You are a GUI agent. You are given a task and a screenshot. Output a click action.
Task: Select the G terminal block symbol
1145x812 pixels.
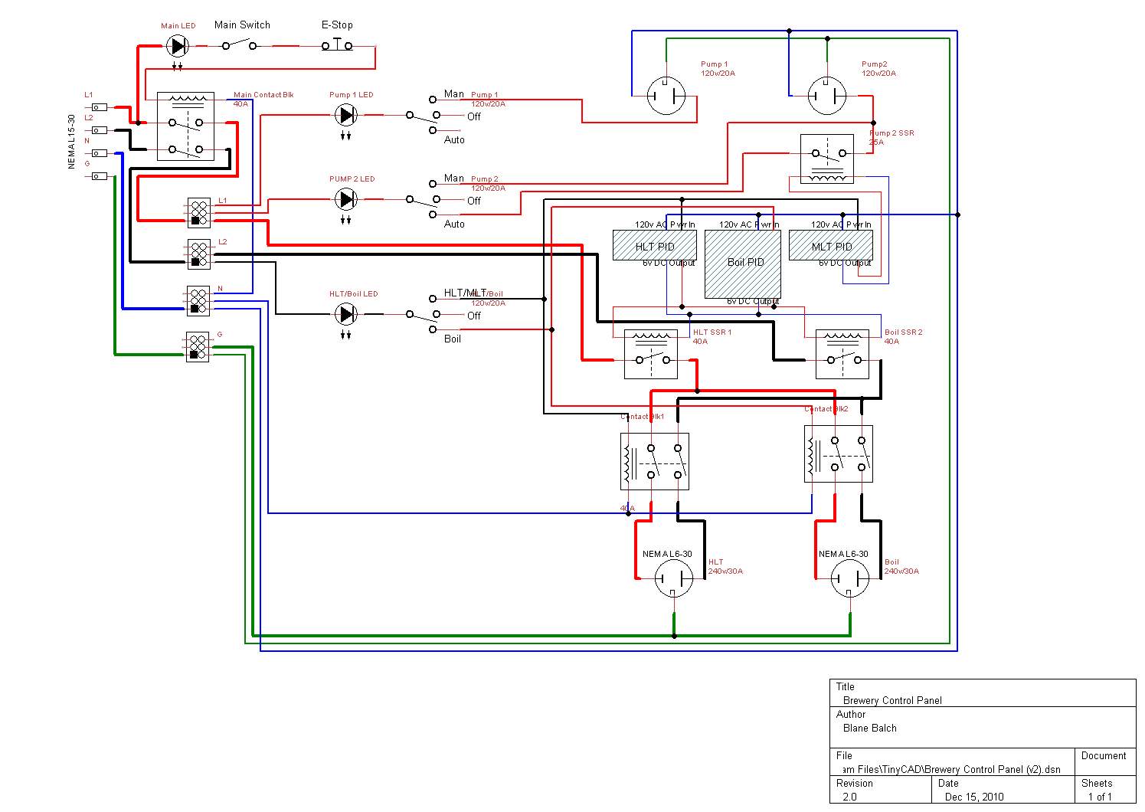coord(198,346)
